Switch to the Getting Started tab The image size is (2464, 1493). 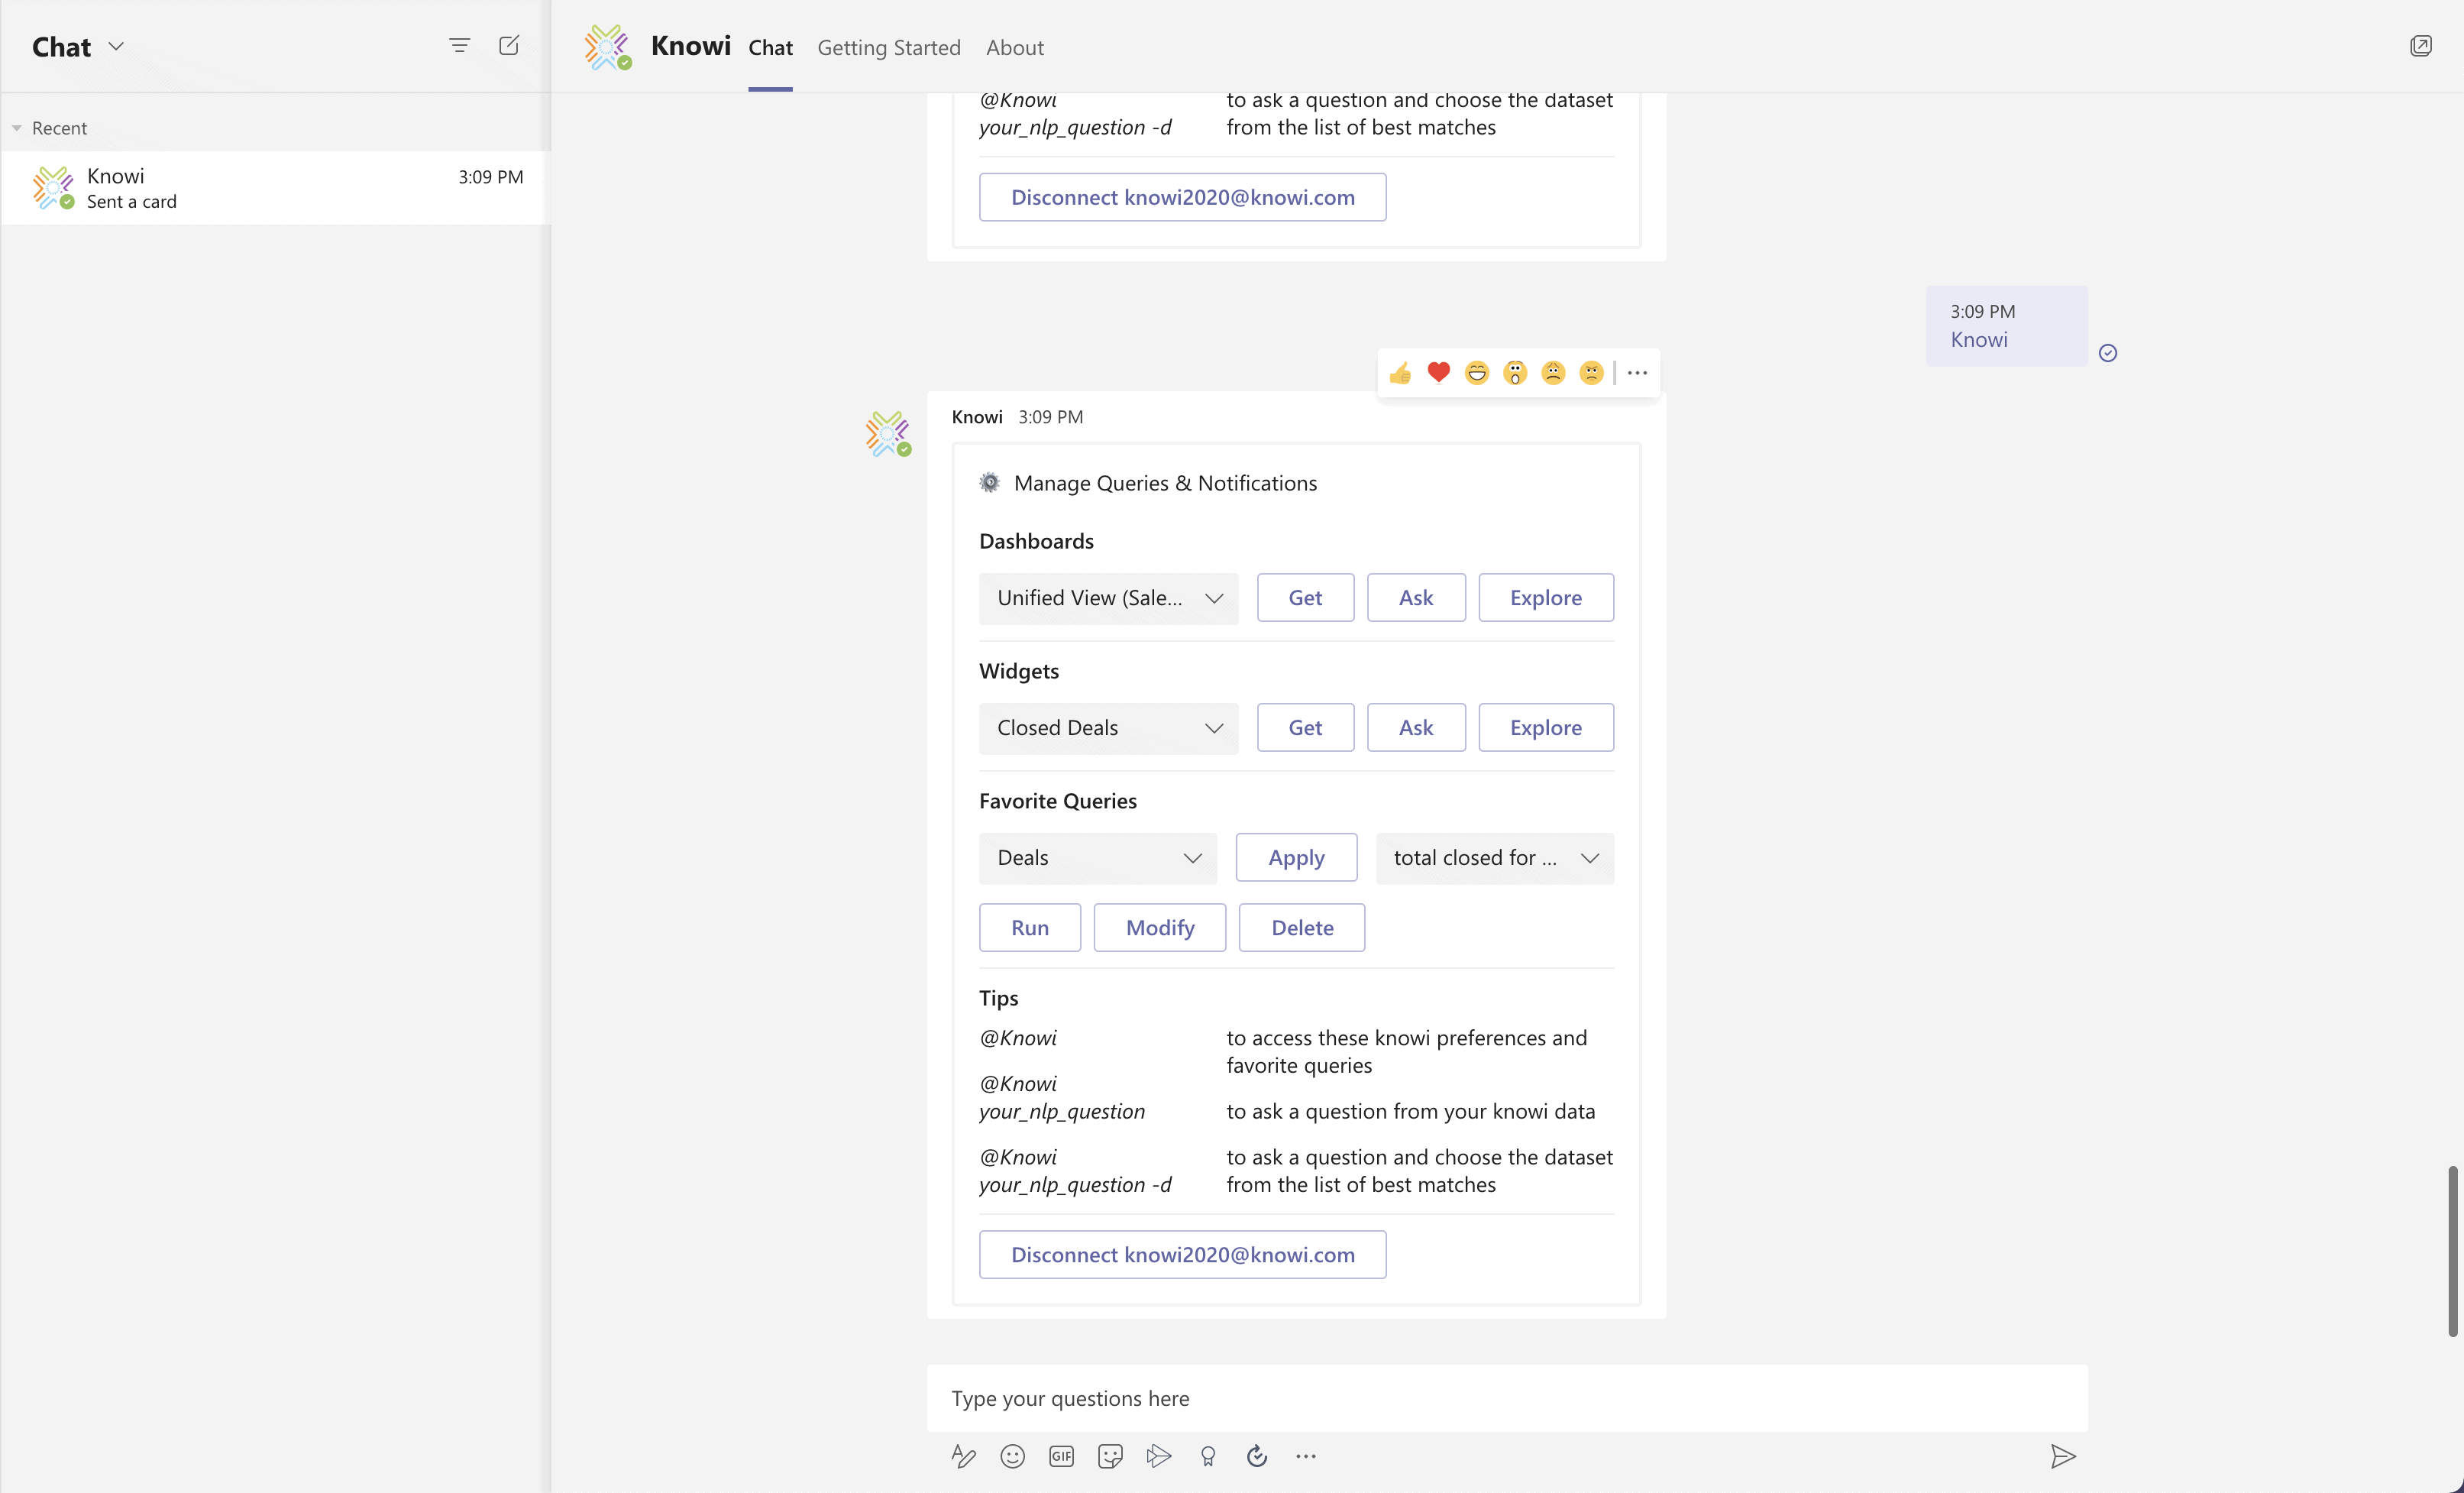(x=889, y=47)
